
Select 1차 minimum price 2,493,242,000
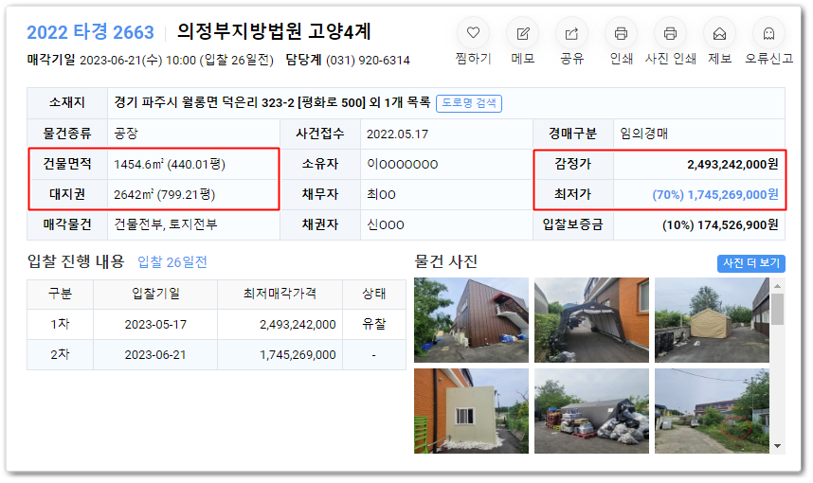pyautogui.click(x=298, y=325)
